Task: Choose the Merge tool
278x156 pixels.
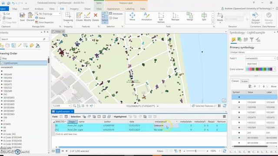Action: [189, 16]
